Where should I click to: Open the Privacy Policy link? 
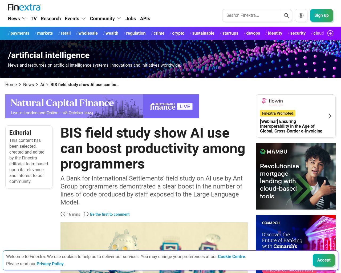[50, 264]
